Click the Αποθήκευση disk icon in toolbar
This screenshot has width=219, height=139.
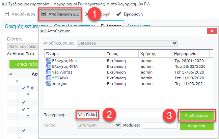(x=7, y=15)
